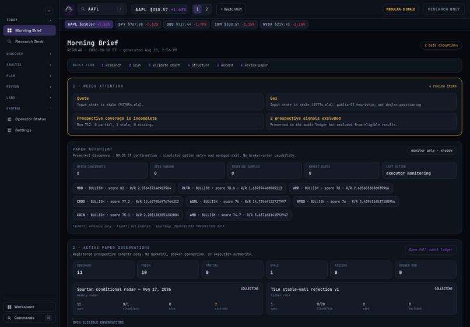Select the AAPL ticker tab
The width and height of the screenshot is (470, 327).
click(x=89, y=25)
